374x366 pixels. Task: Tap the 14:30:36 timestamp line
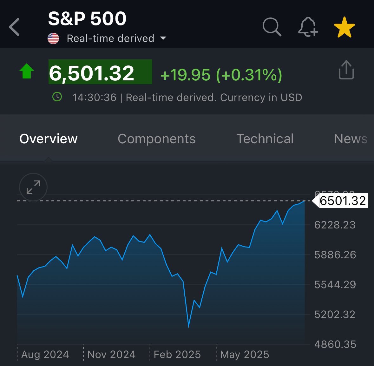pos(187,98)
